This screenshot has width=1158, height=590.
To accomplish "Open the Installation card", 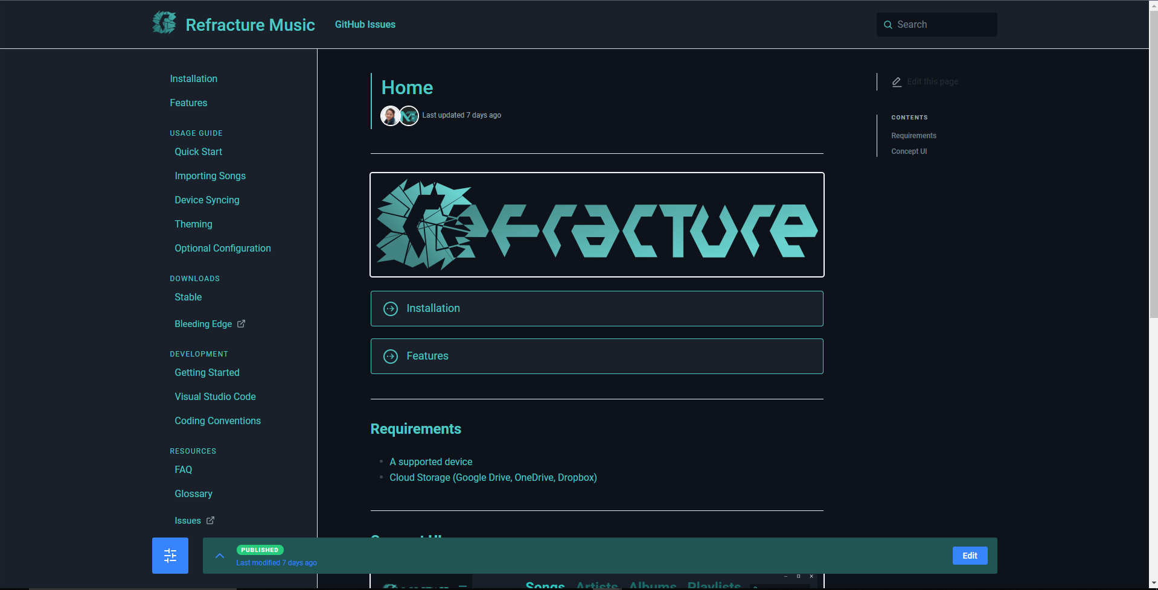I will click(597, 309).
